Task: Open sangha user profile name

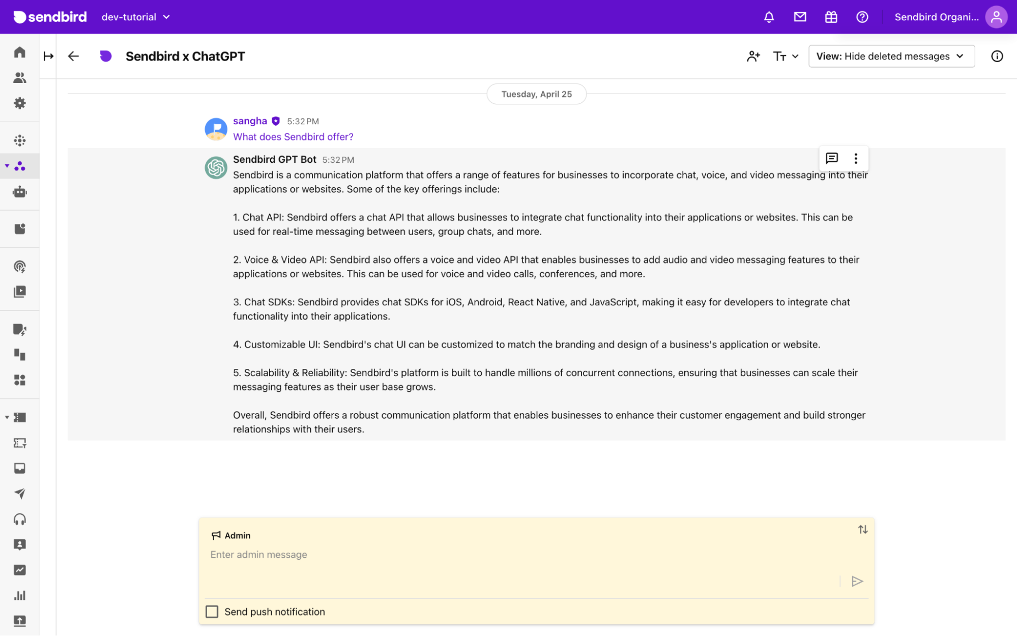Action: 250,121
